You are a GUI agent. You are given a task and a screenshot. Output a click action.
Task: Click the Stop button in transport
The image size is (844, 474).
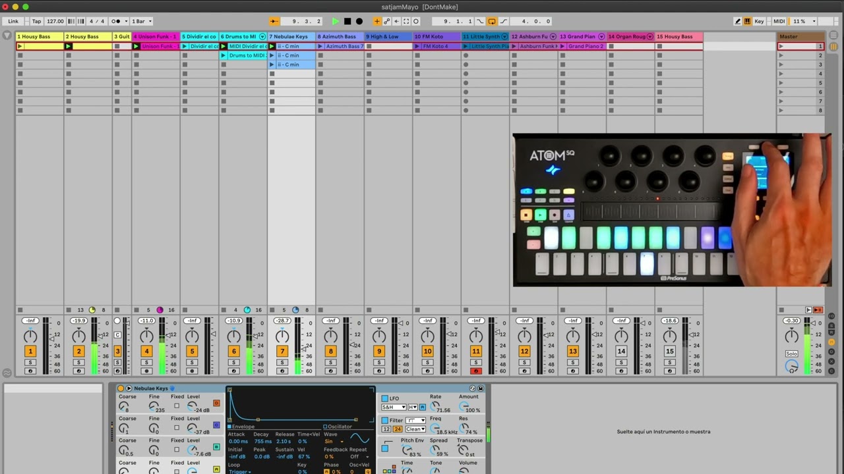click(x=347, y=21)
